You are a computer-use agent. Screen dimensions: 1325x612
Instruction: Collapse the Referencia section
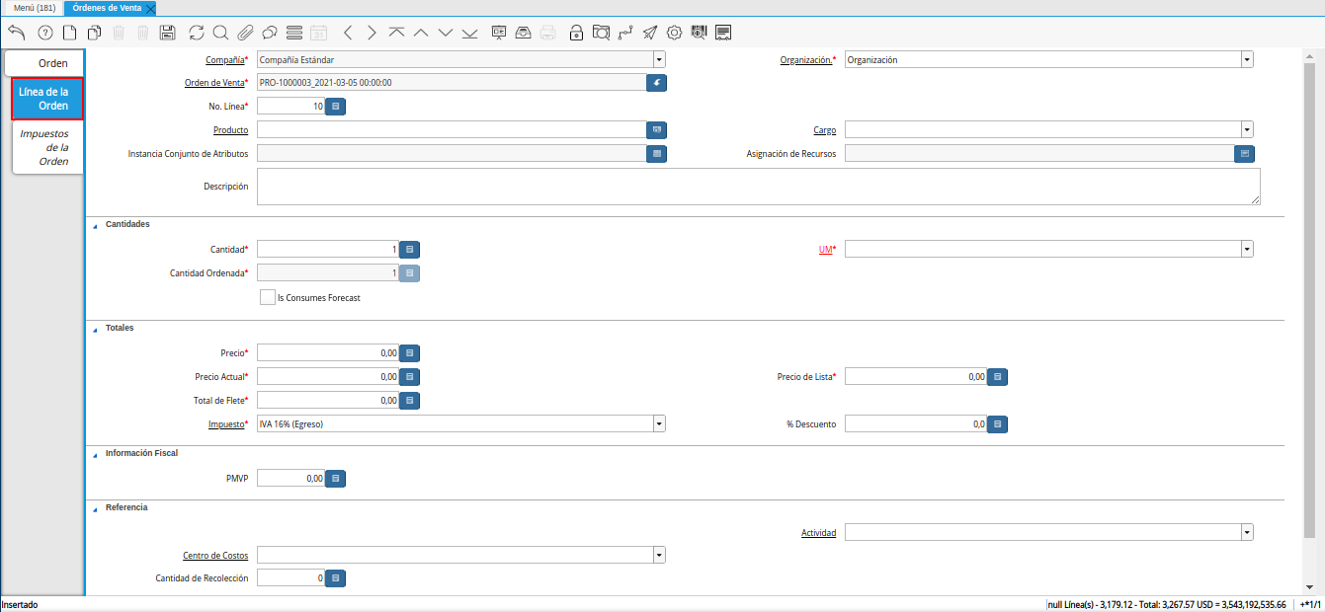coord(96,507)
